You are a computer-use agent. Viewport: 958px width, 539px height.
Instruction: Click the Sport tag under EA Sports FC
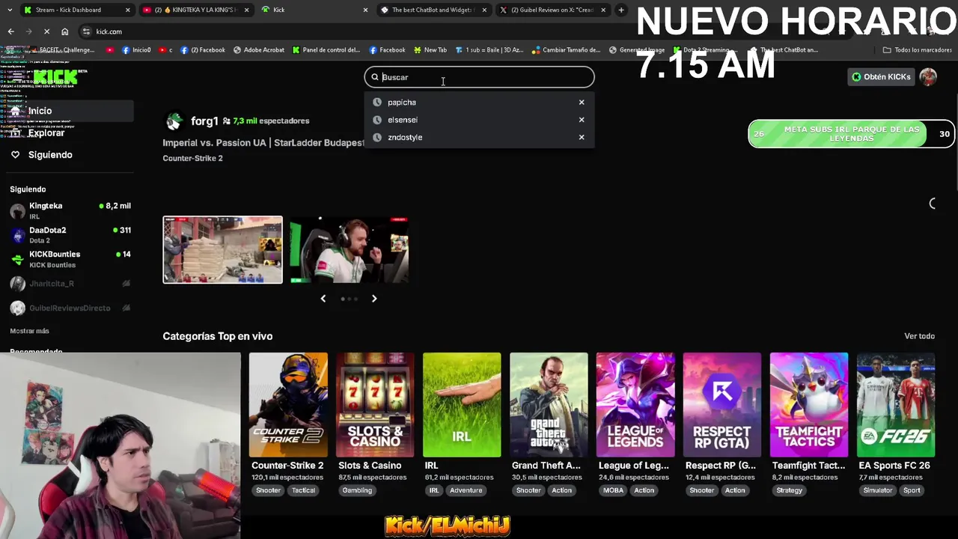912,490
